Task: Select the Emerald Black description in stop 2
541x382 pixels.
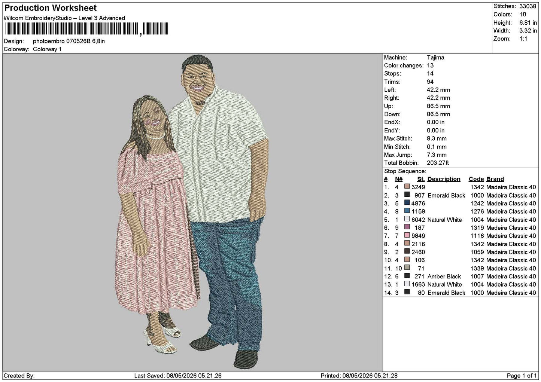Action: tap(446, 195)
